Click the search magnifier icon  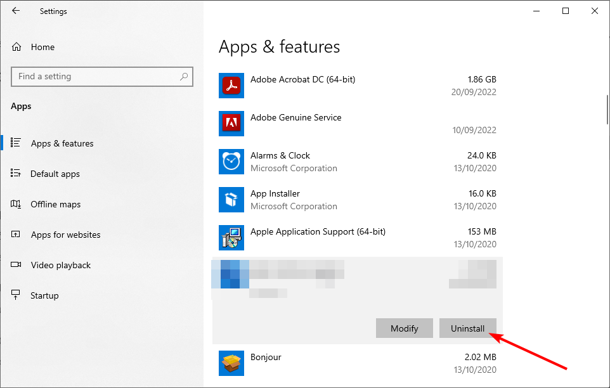(x=184, y=77)
